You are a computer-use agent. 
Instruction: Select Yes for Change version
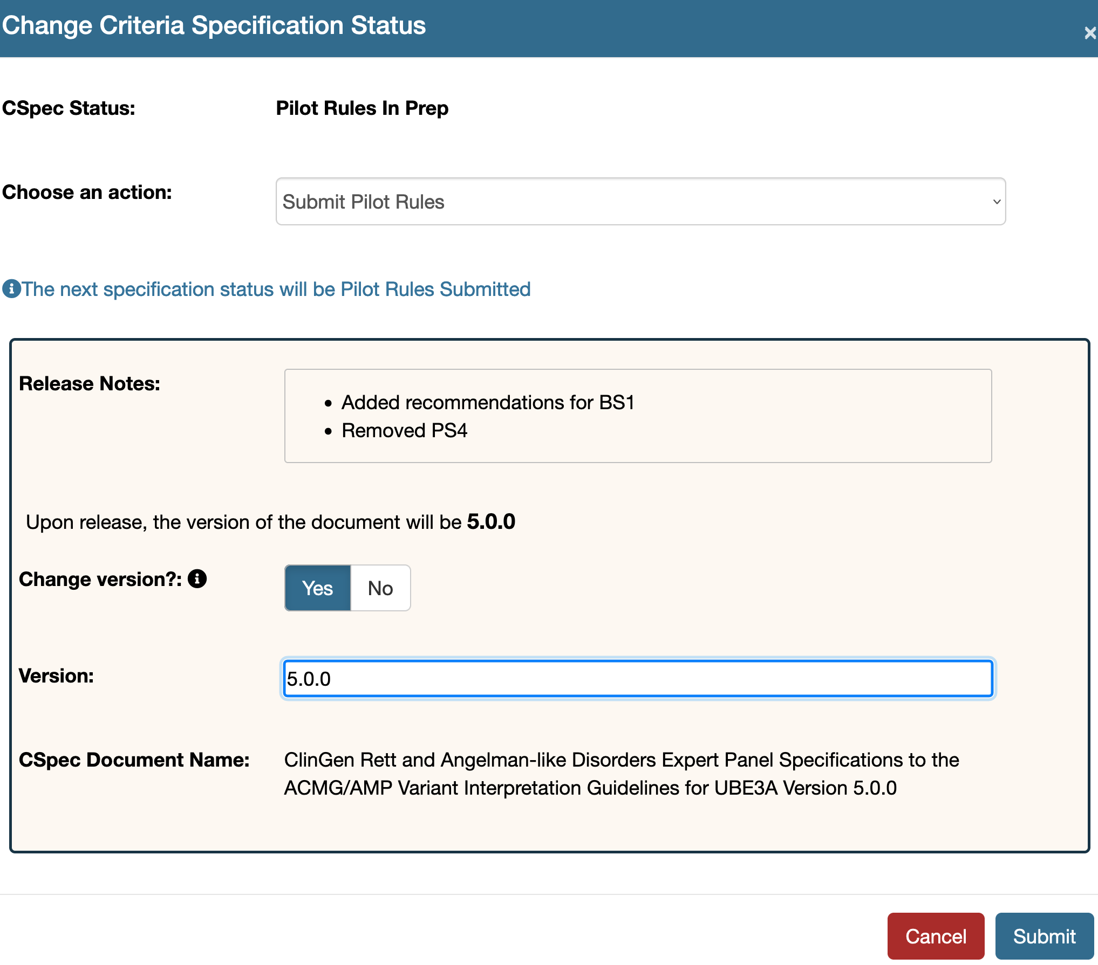click(x=318, y=588)
